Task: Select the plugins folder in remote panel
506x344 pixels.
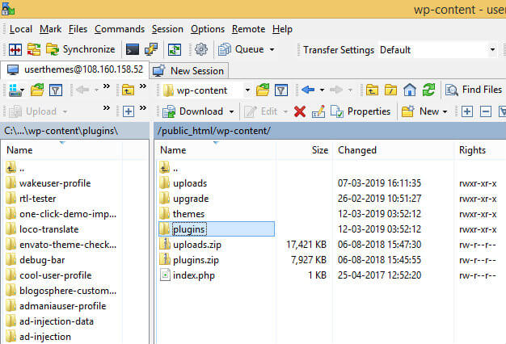Action: pos(217,229)
